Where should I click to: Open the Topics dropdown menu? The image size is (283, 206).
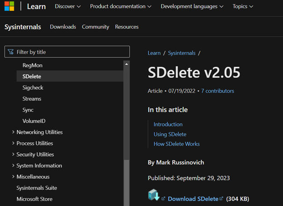pos(243,6)
